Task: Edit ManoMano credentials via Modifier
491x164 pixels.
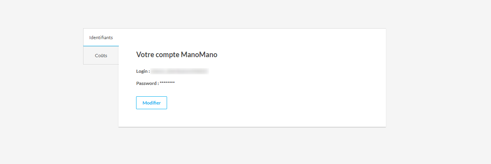Action: (x=151, y=103)
